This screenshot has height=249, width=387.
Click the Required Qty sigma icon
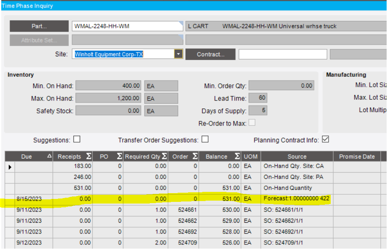165,156
